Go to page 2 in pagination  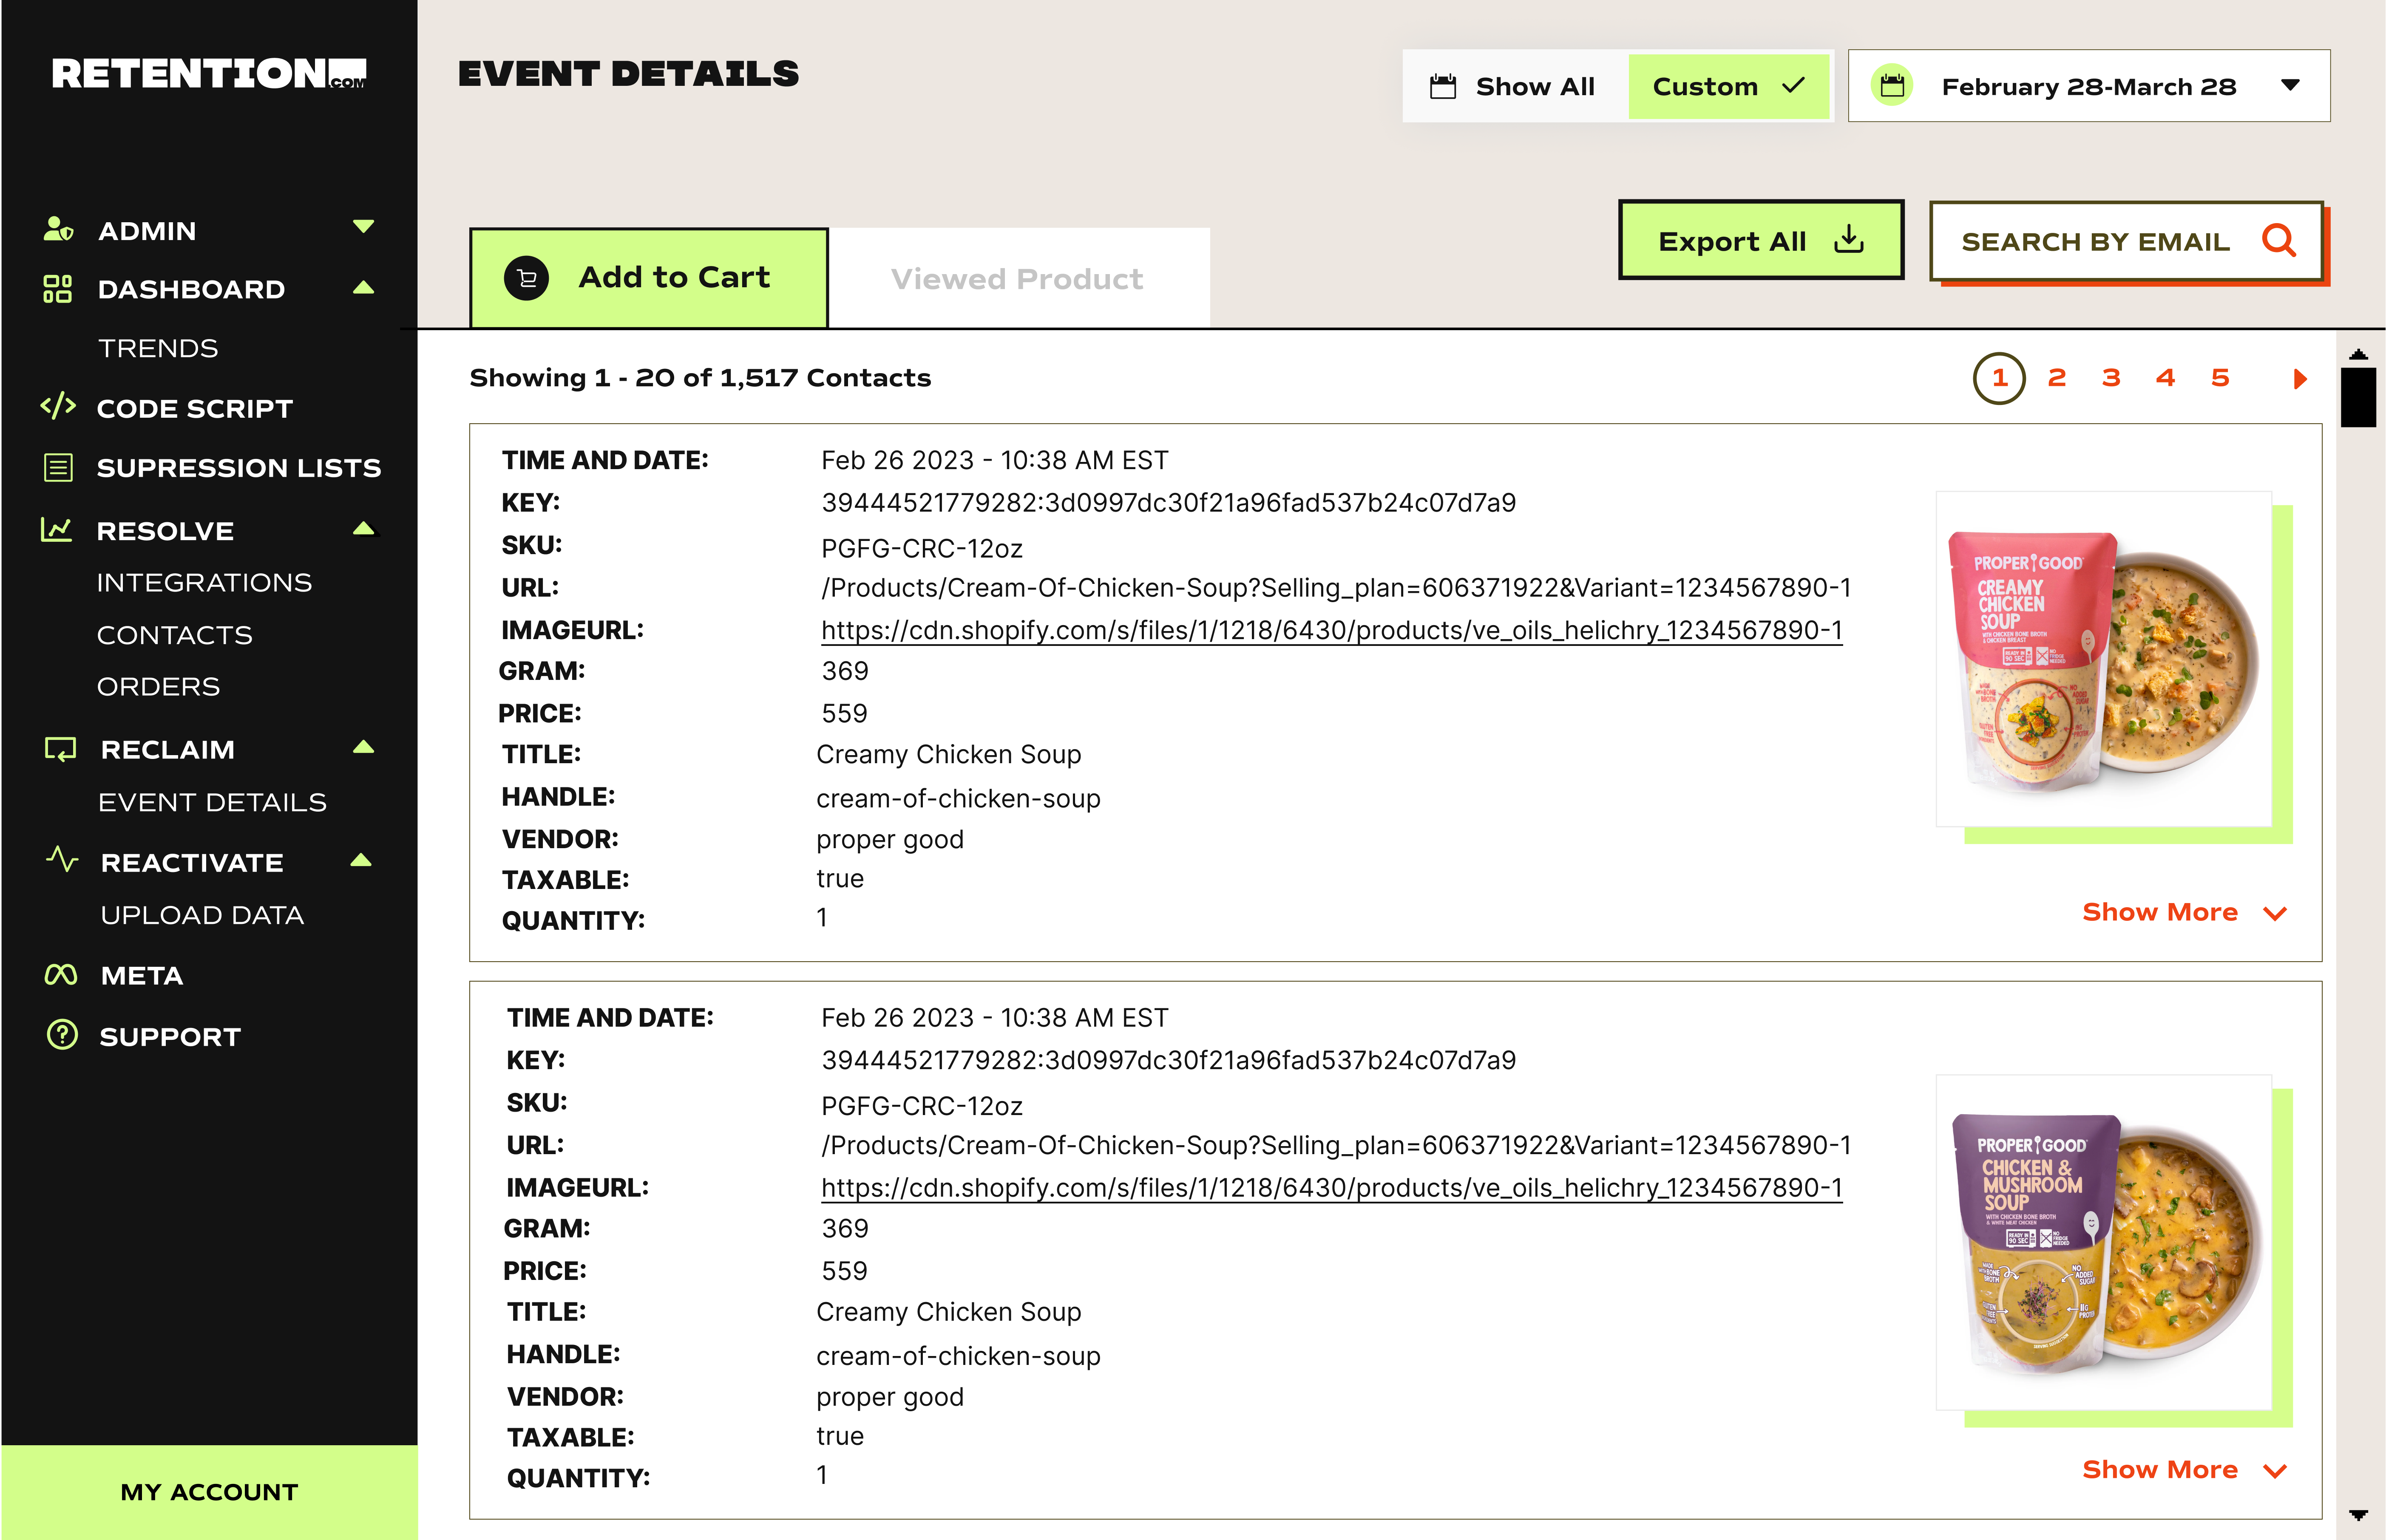pos(2057,378)
